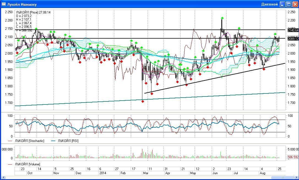The image size is (299, 180).
Task: Minimize the Лукойл Ишимоку chart window
Action: pos(282,4)
